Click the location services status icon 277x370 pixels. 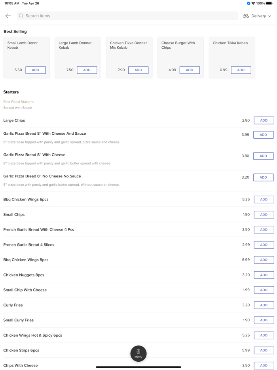tap(249, 3)
